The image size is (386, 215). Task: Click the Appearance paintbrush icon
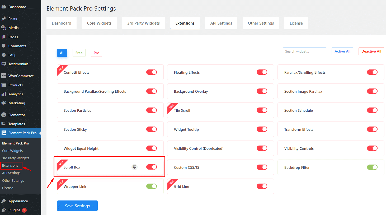[4, 201]
